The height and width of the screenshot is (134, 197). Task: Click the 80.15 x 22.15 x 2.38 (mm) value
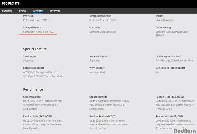pyautogui.click(x=102, y=20)
